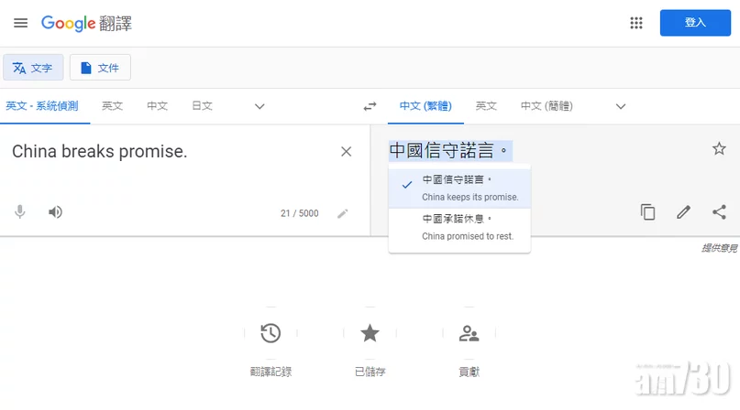Select alternative 'China keeps its promise.'
The width and height of the screenshot is (740, 410).
click(459, 189)
